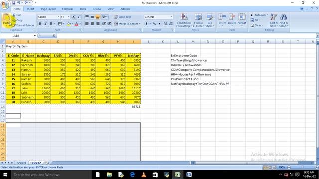This screenshot has width=319, height=179.
Task: Click the red Font Color swatch
Action: pos(76,24)
